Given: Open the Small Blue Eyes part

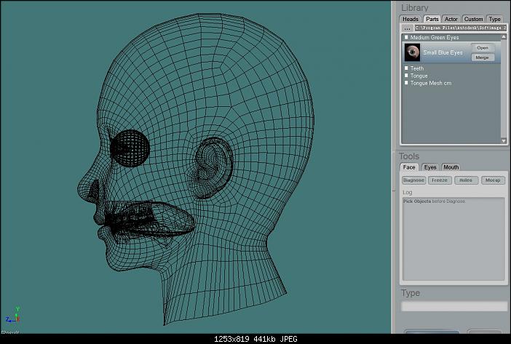Looking at the screenshot, I should tap(483, 48).
